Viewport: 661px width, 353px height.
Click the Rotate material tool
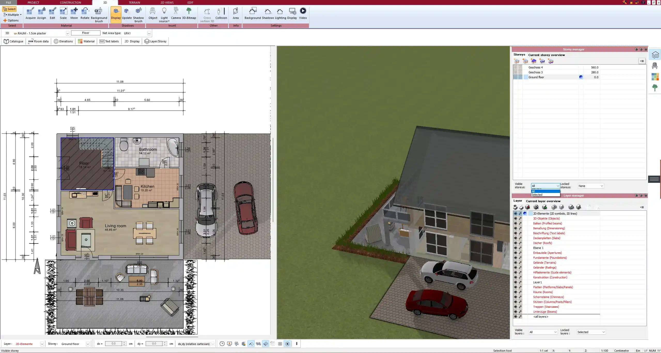[x=85, y=14]
